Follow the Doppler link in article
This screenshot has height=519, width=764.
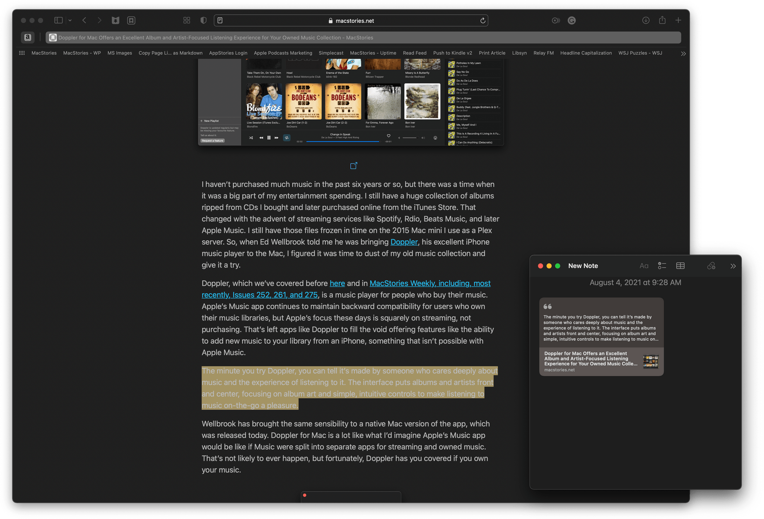coord(404,242)
